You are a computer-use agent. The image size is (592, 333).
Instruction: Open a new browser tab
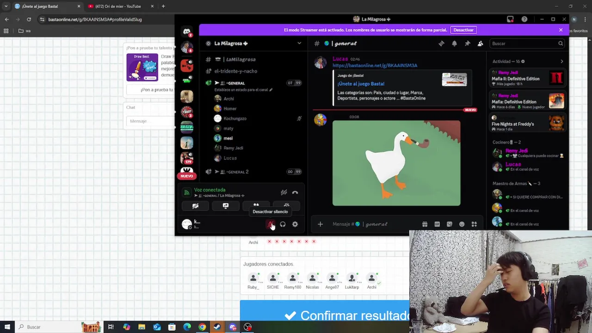click(x=163, y=6)
